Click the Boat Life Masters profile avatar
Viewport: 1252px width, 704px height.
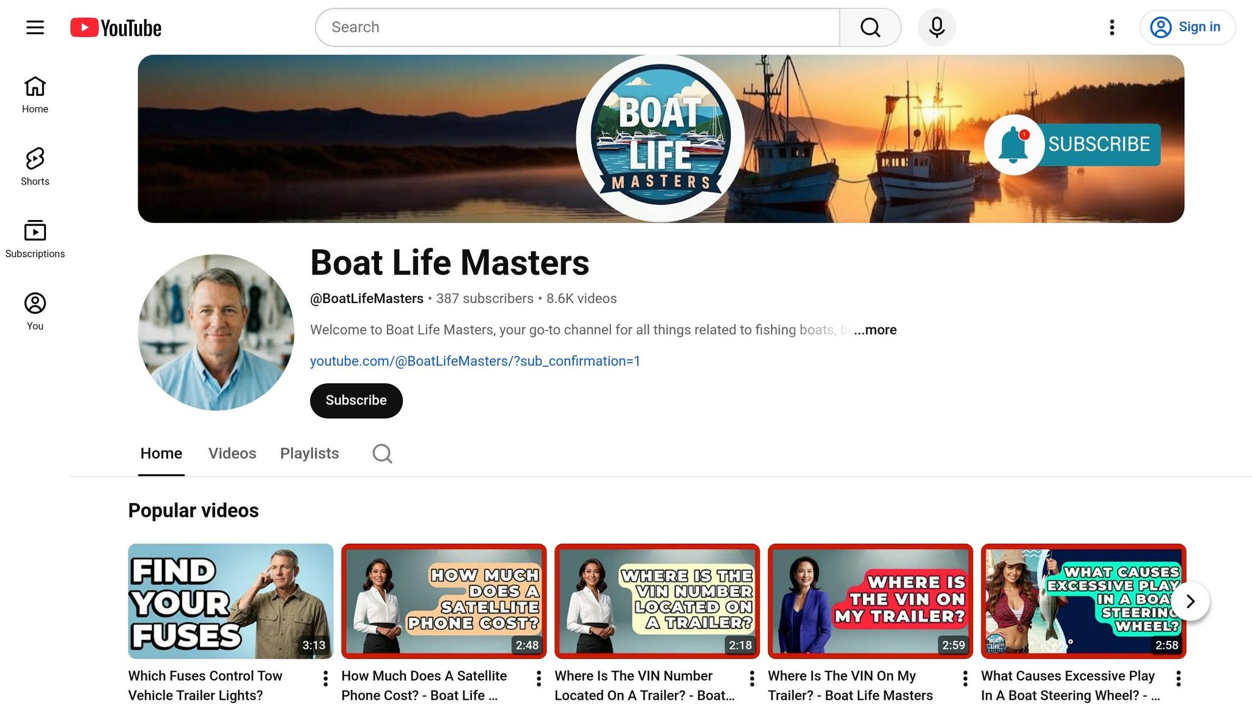[216, 332]
